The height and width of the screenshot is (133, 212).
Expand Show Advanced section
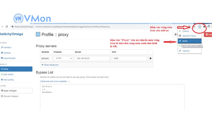[50, 65]
